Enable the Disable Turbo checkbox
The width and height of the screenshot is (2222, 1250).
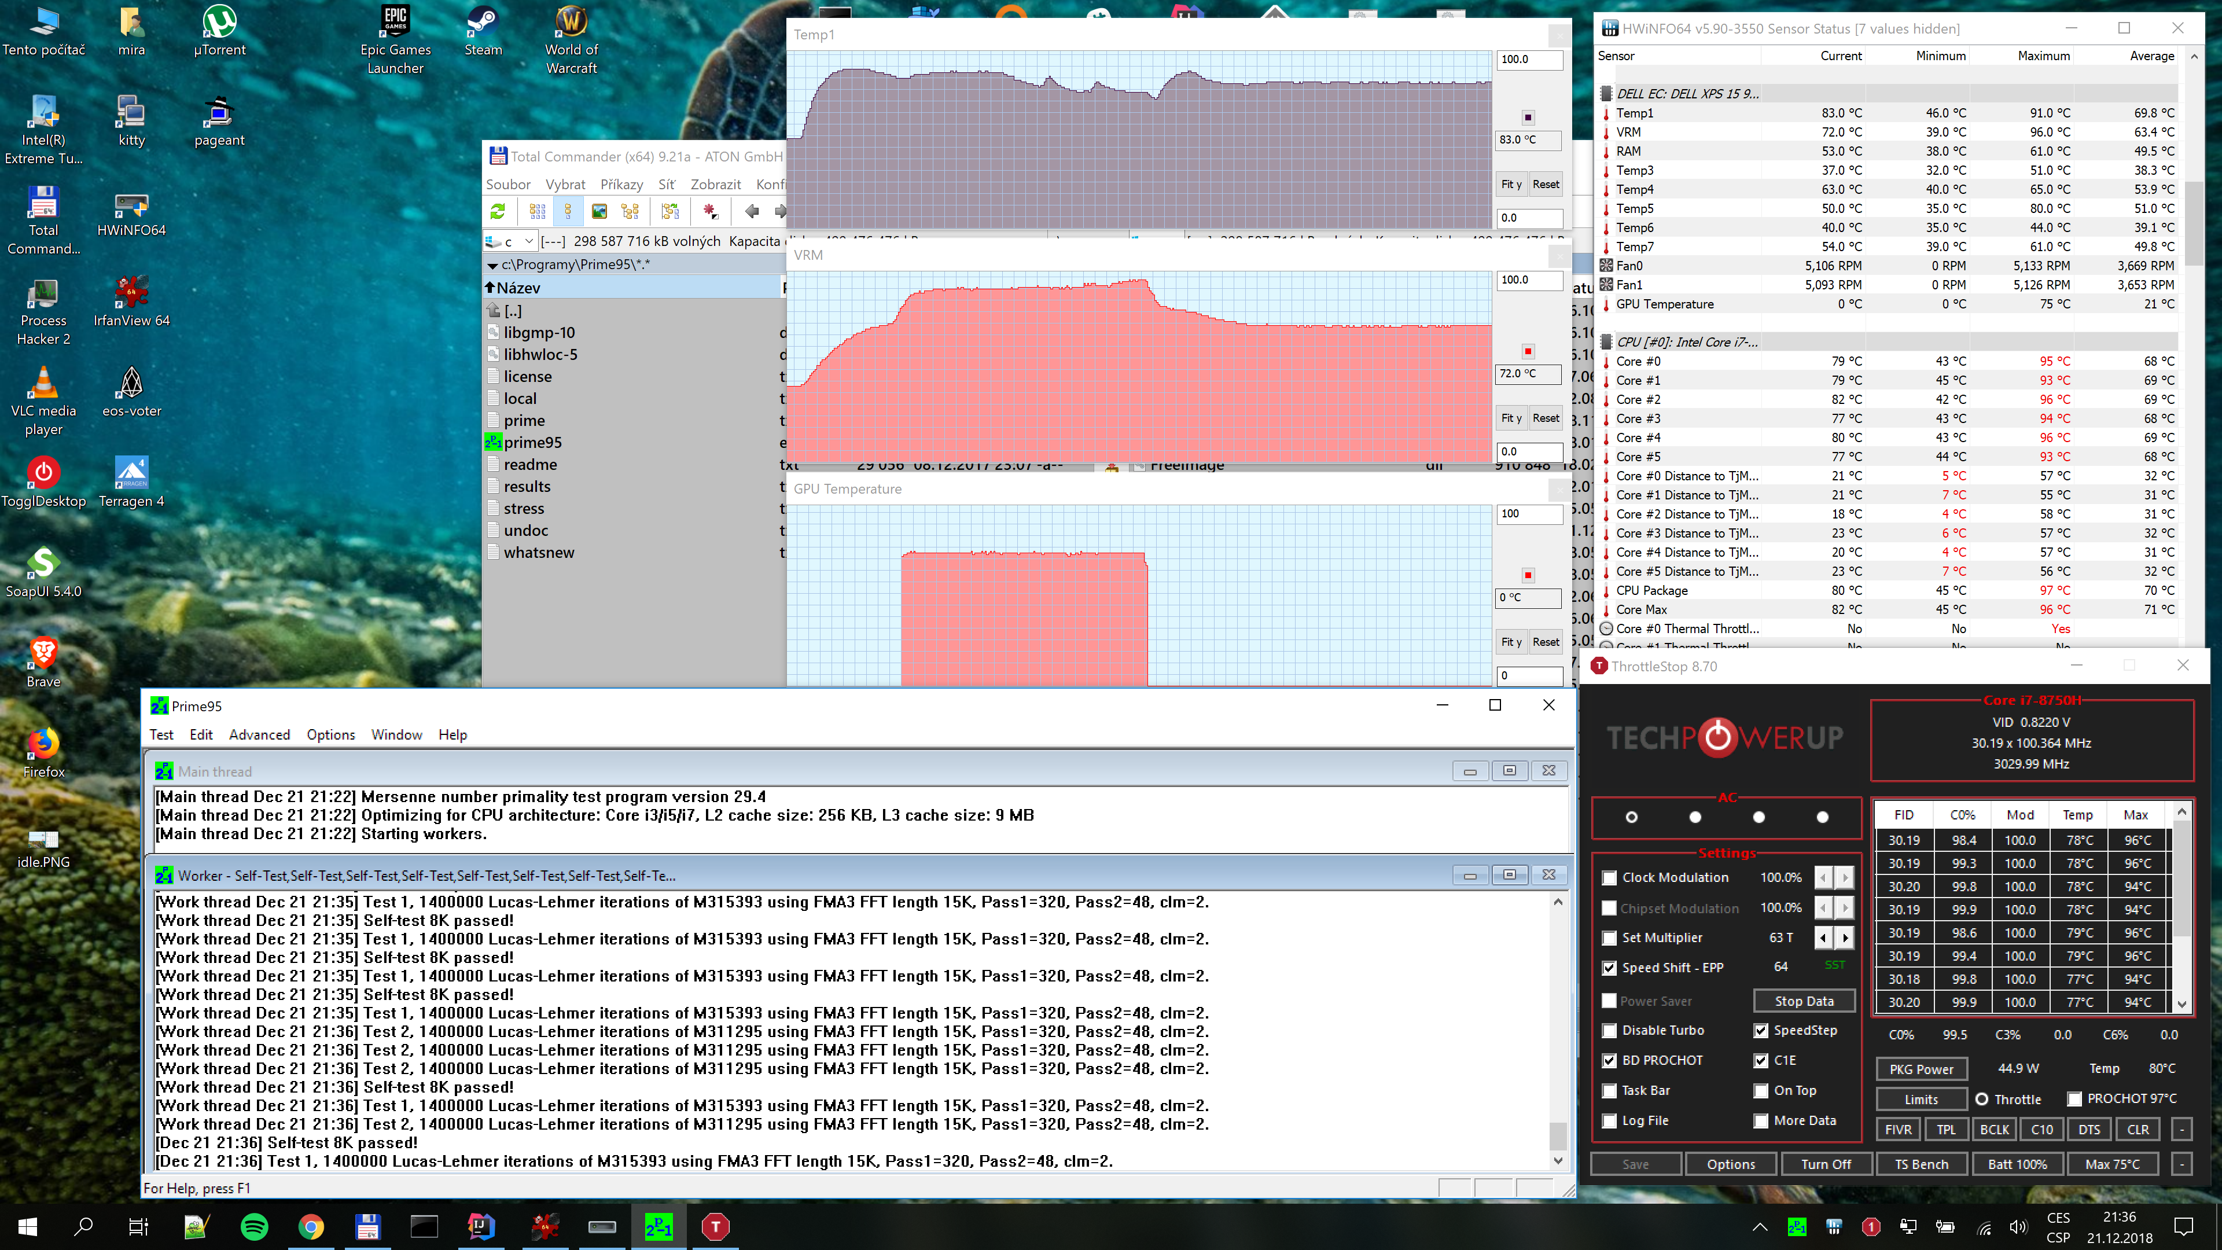(x=1609, y=1031)
